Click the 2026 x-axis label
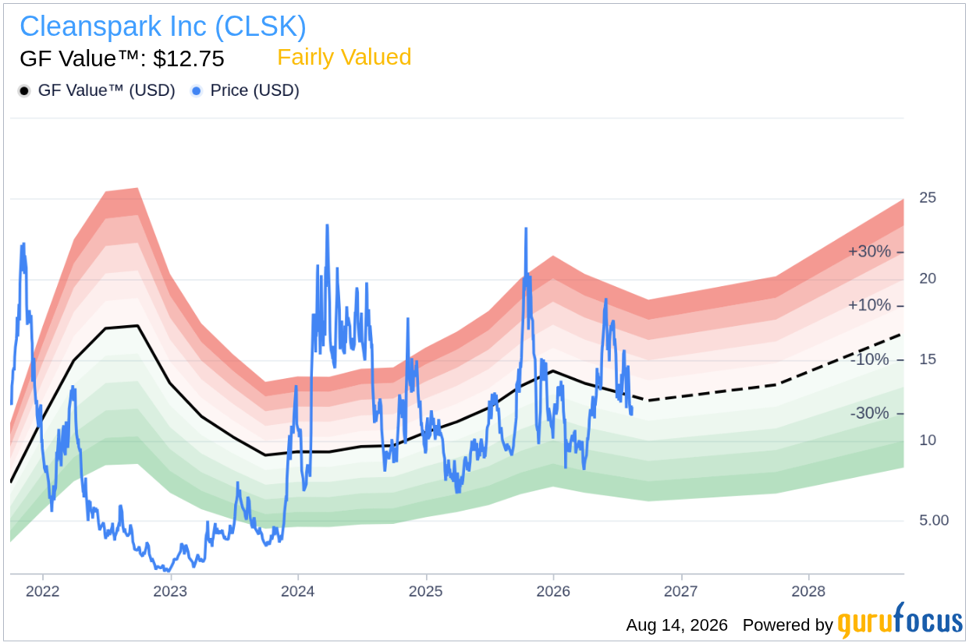 click(x=553, y=591)
